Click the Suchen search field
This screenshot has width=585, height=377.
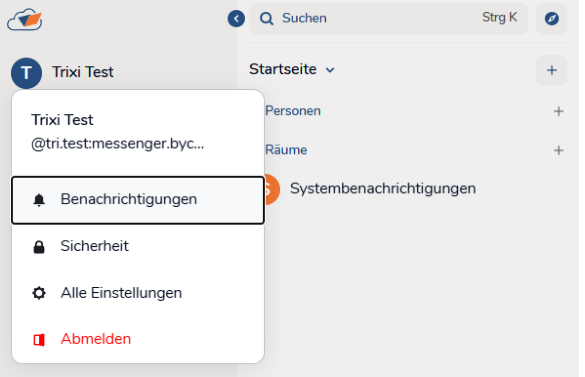tap(380, 19)
